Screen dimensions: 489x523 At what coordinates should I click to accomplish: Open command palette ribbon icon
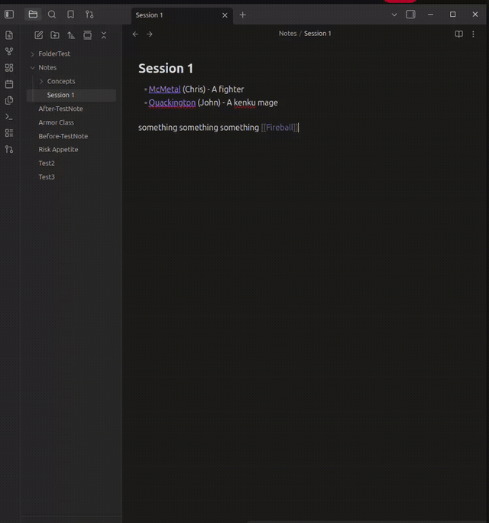(9, 117)
